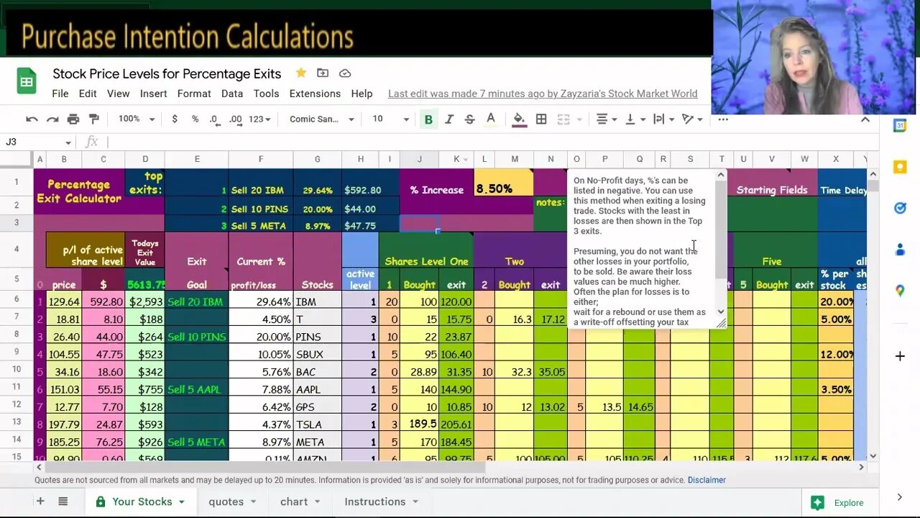
Task: Open text wrapping dropdown
Action: (x=663, y=119)
